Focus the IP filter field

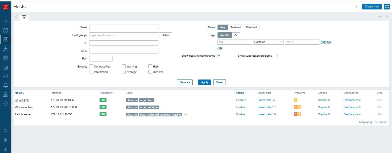124,43
